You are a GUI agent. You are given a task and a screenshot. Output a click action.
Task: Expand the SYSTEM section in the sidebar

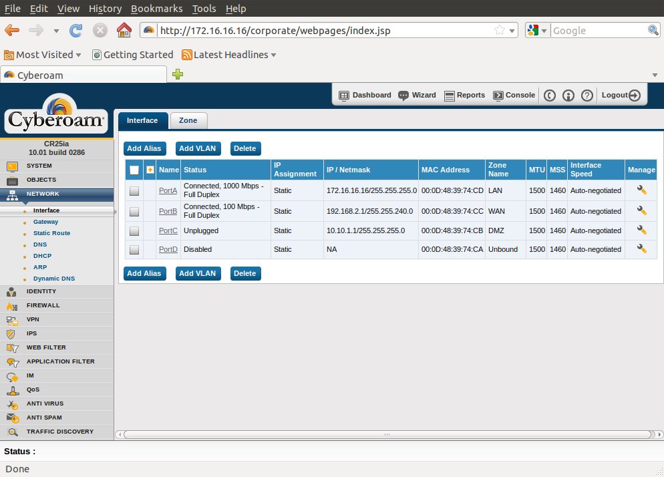(39, 166)
